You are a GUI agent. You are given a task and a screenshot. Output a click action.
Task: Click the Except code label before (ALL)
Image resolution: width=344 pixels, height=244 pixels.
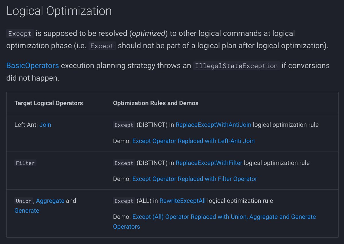point(124,201)
